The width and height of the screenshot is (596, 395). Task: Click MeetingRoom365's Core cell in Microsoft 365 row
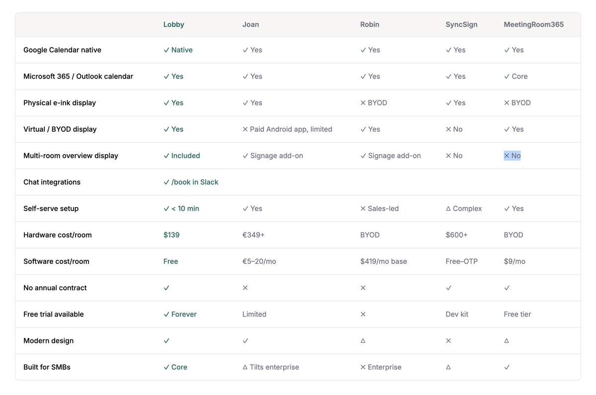516,76
